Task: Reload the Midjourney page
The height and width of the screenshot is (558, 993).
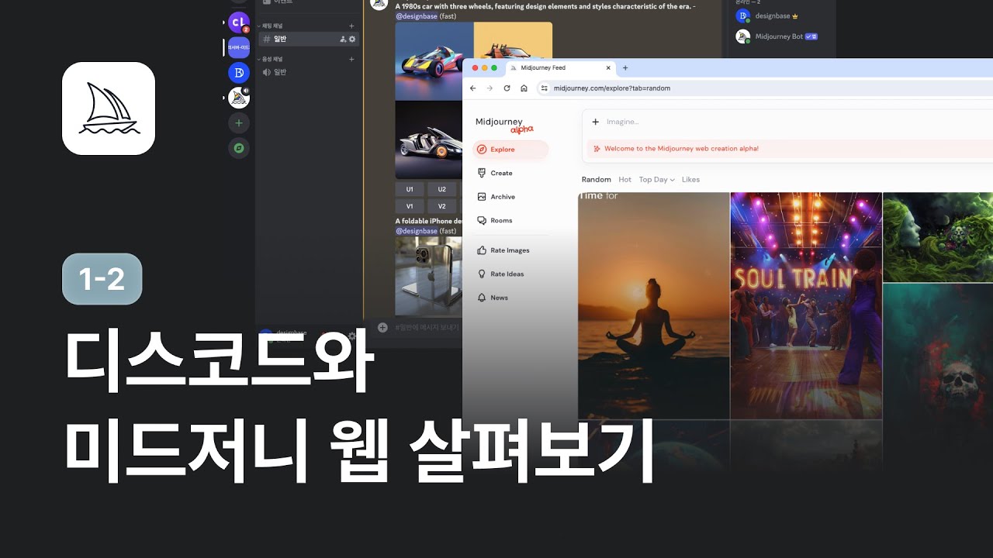Action: click(507, 88)
